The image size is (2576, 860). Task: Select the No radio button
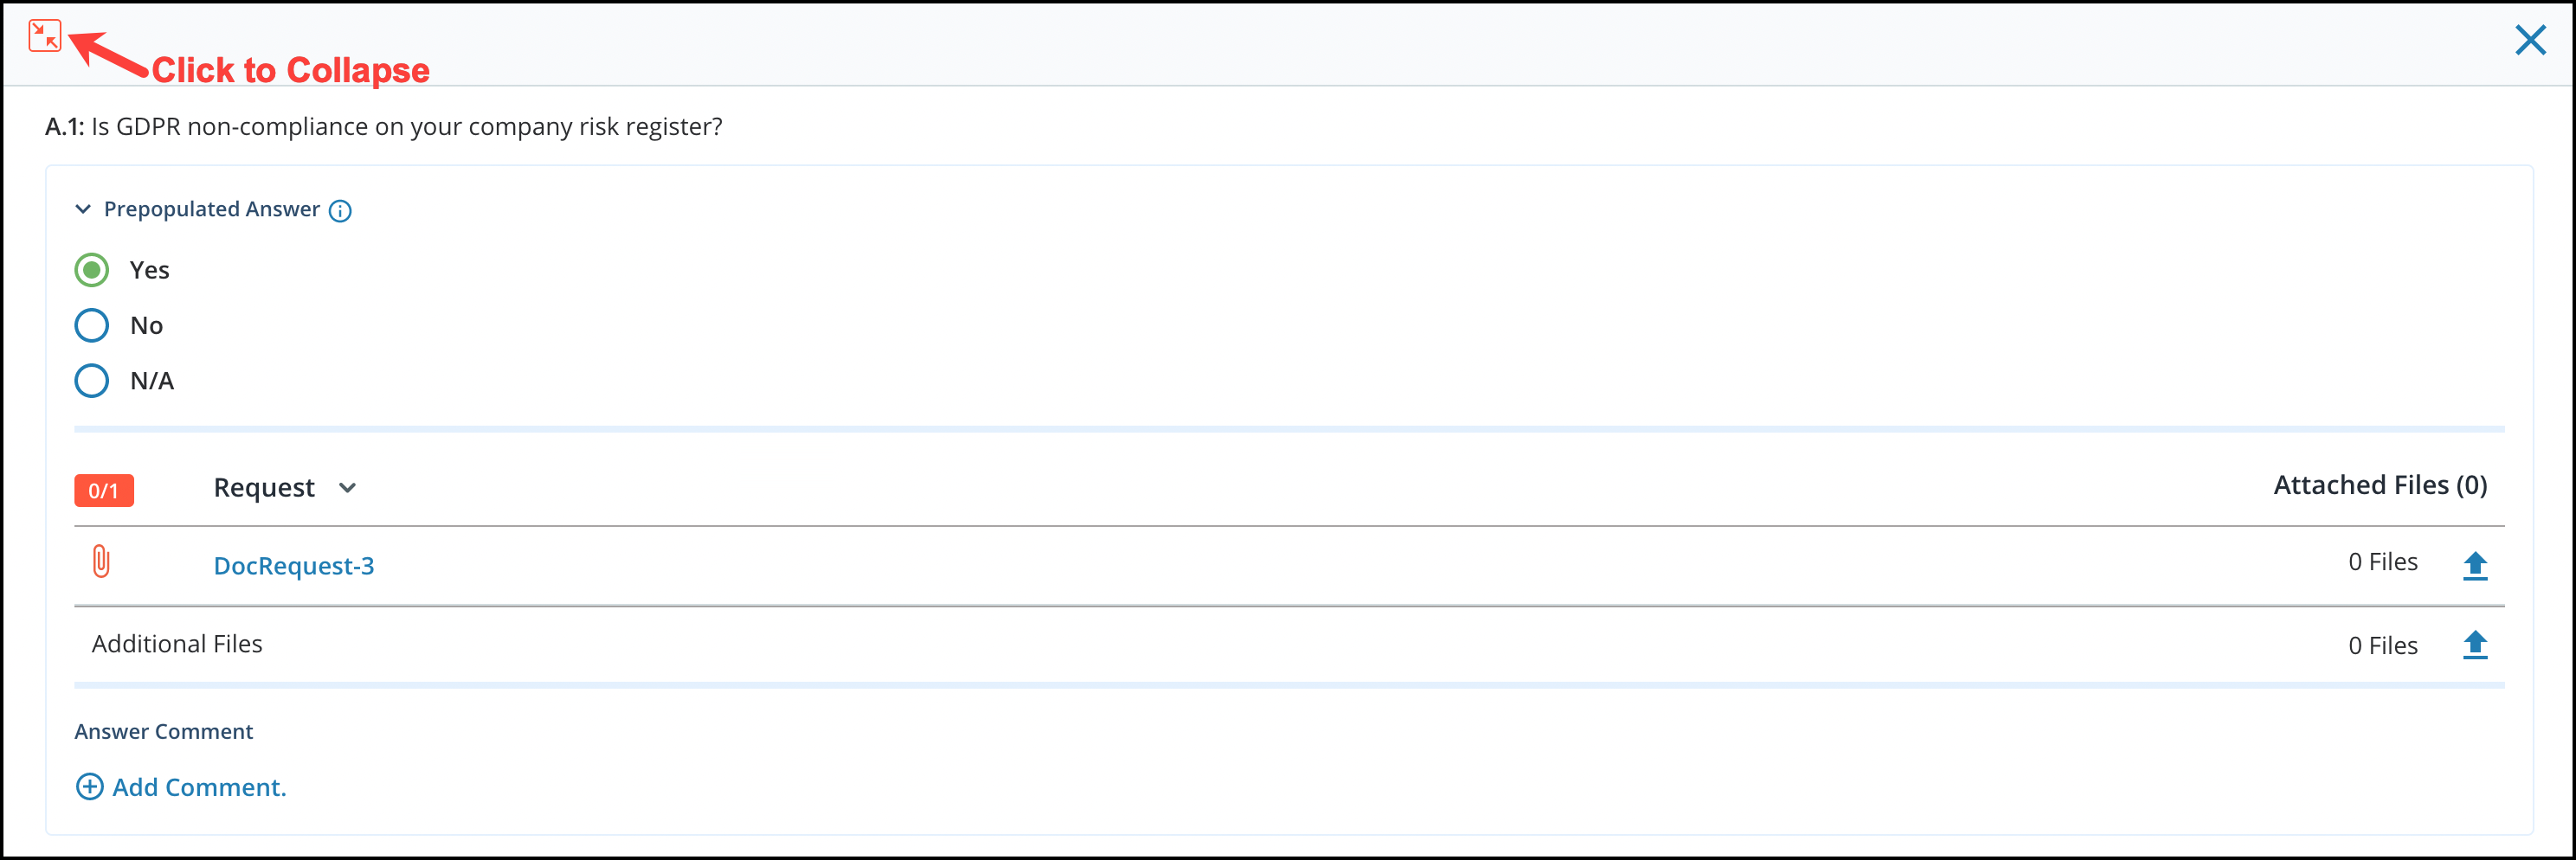click(x=92, y=325)
